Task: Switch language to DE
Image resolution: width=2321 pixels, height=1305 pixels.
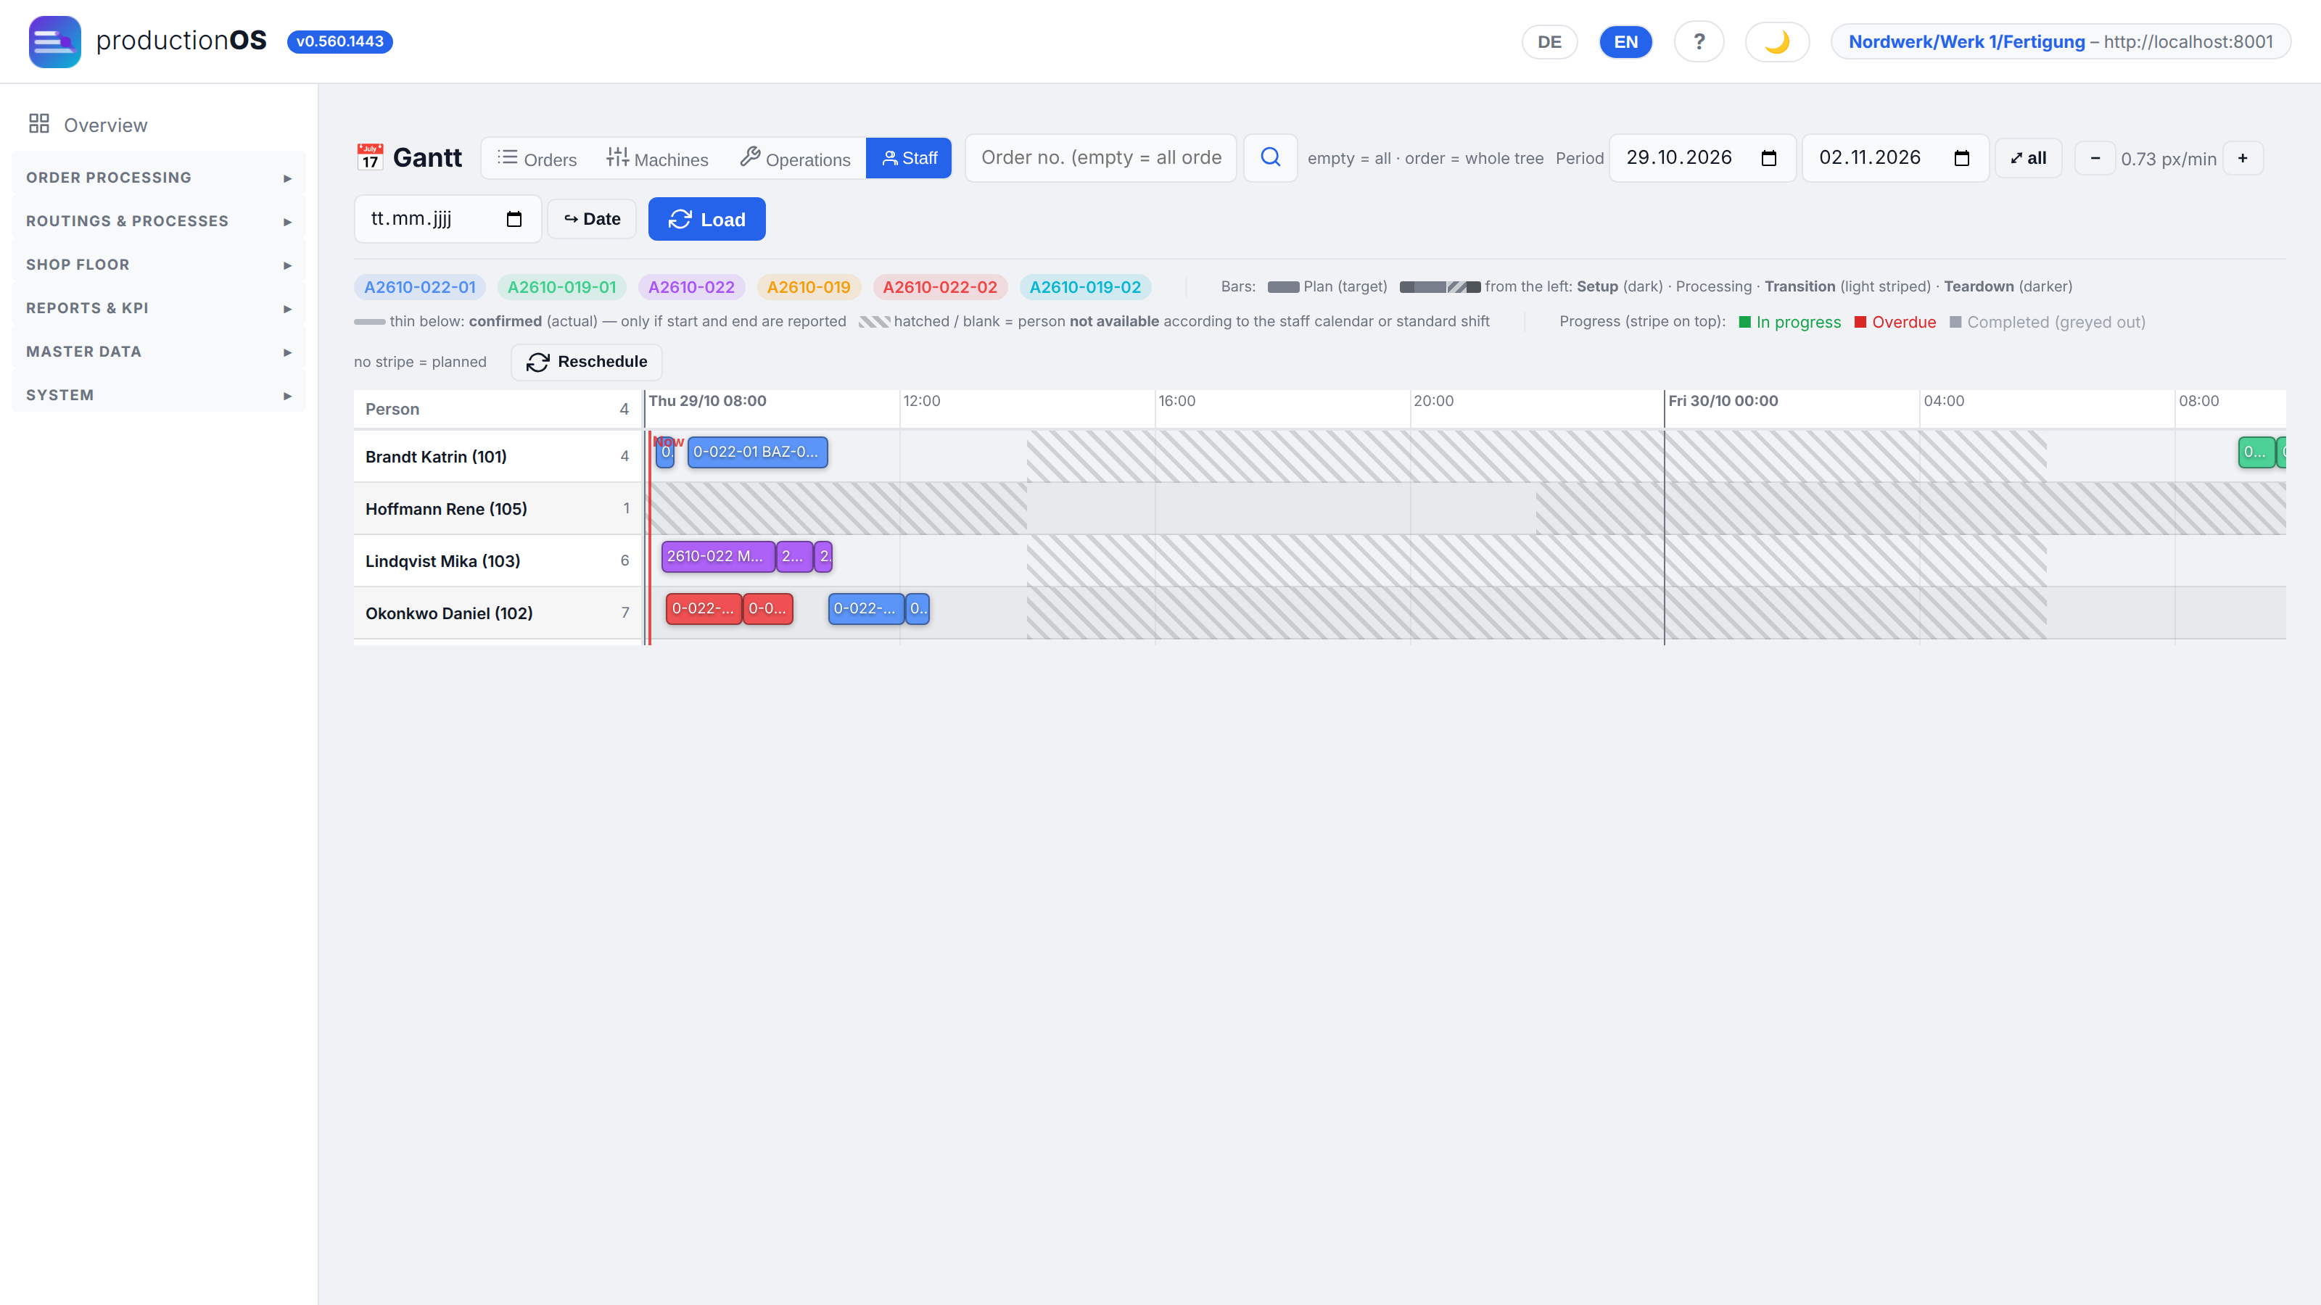Action: 1549,41
